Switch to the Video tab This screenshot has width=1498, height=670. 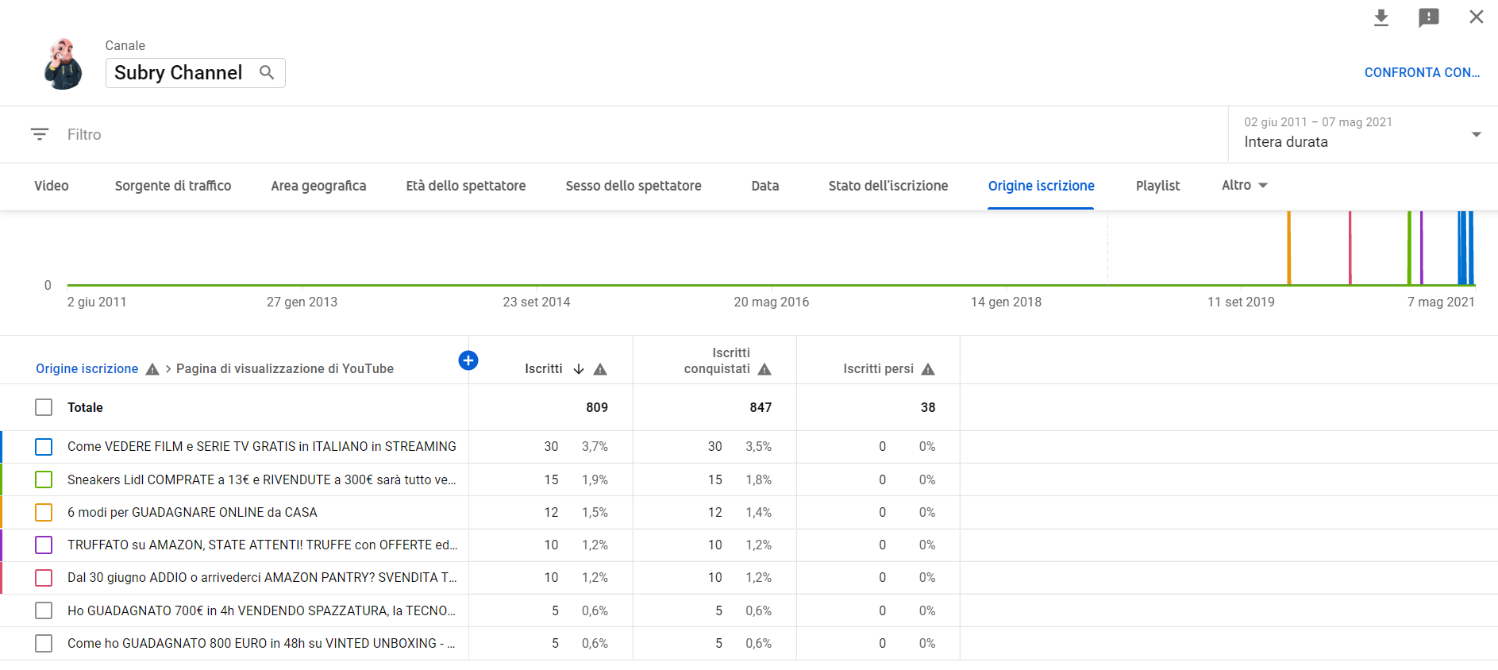(52, 186)
